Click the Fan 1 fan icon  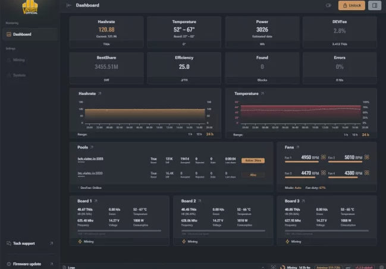coord(324,157)
